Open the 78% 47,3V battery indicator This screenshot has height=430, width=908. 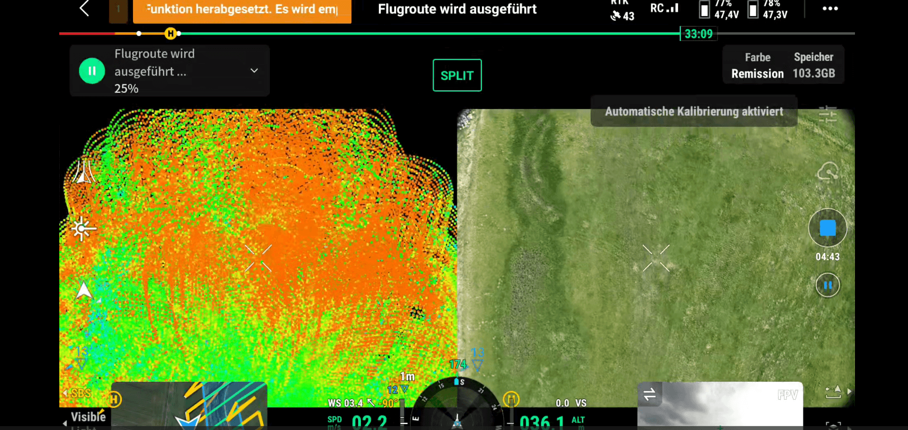(767, 10)
